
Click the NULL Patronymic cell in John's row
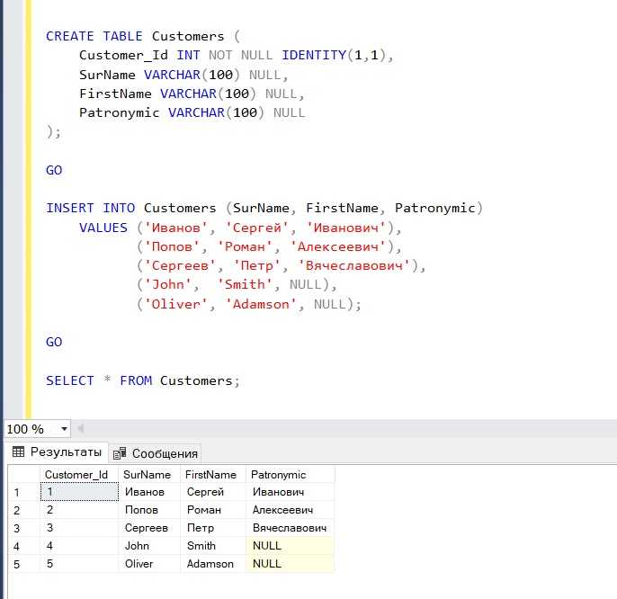click(x=288, y=546)
